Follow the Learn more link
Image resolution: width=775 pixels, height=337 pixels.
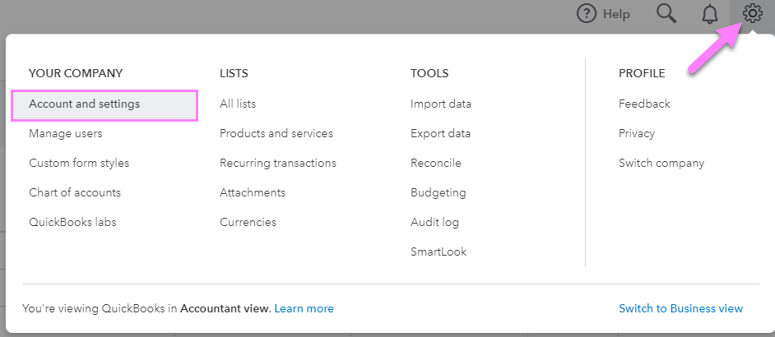pyautogui.click(x=304, y=309)
